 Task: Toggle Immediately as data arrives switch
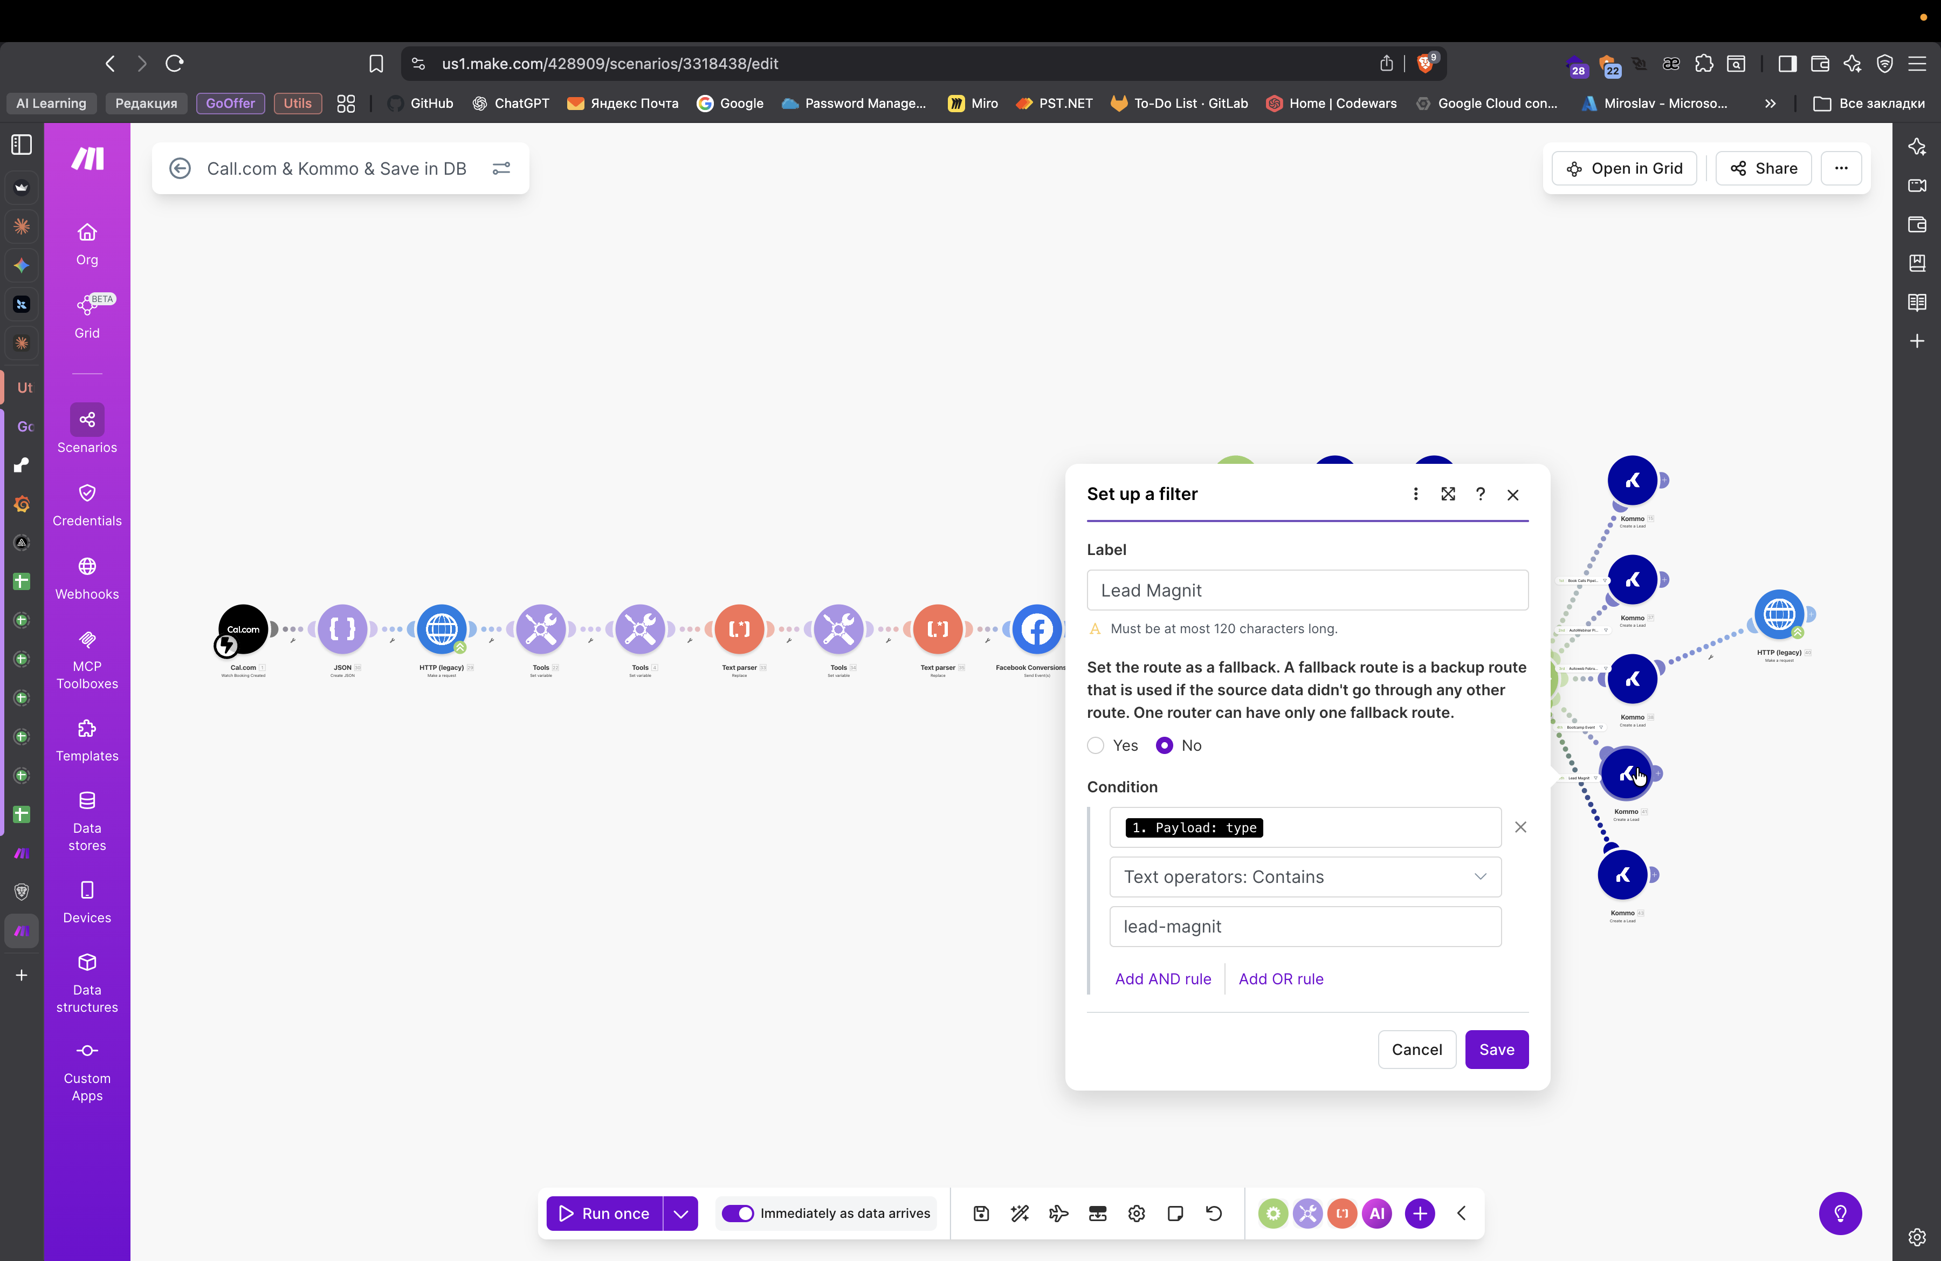click(x=738, y=1213)
